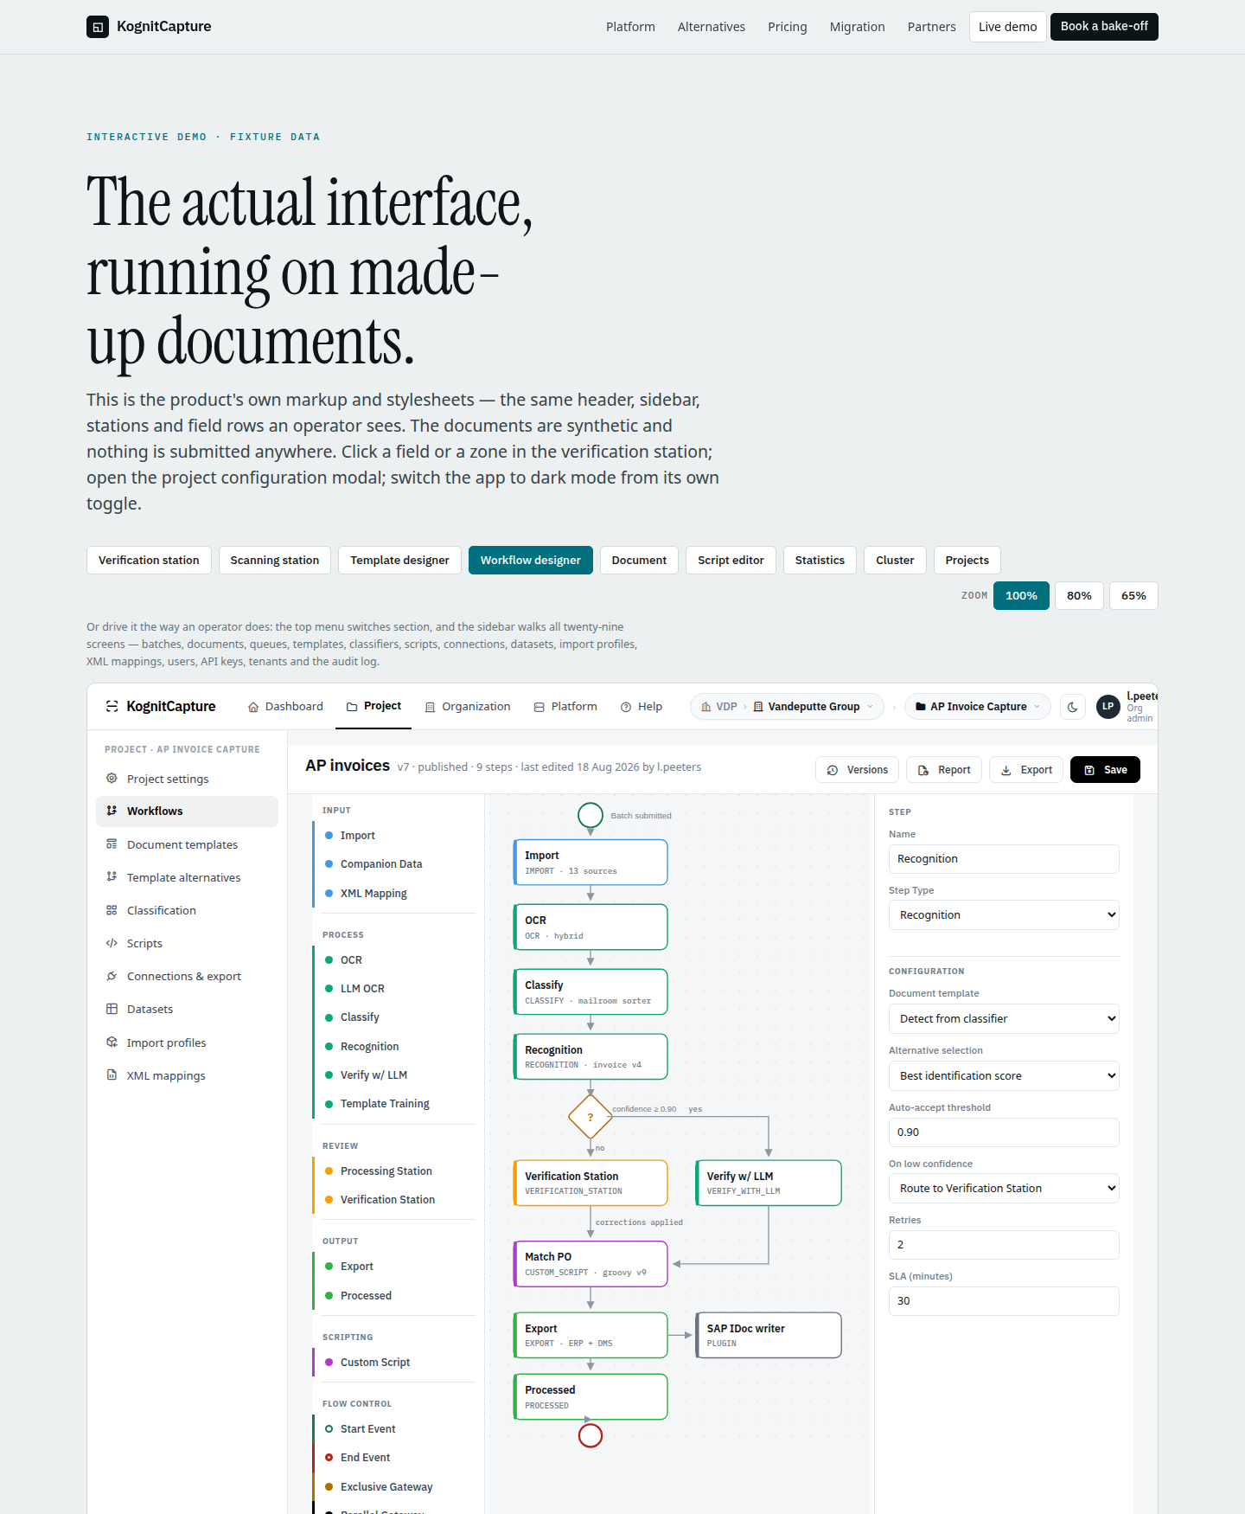This screenshot has width=1245, height=1514.
Task: Expand the Vandeputte Group organization selector
Action: pos(814,707)
